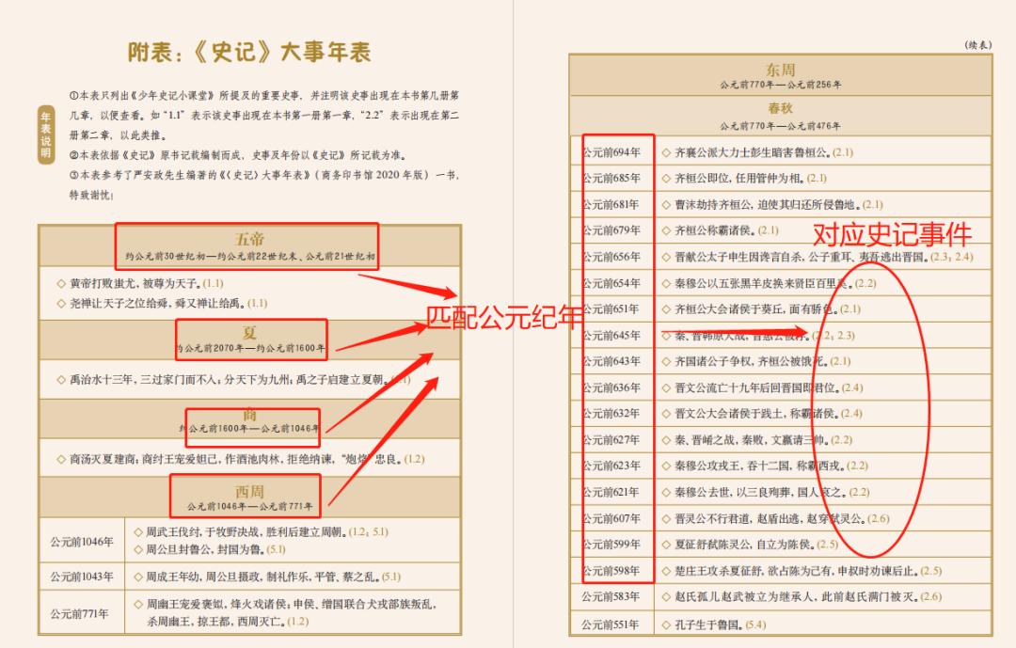Click the (续表) label
This screenshot has height=648, width=1016.
click(x=977, y=45)
